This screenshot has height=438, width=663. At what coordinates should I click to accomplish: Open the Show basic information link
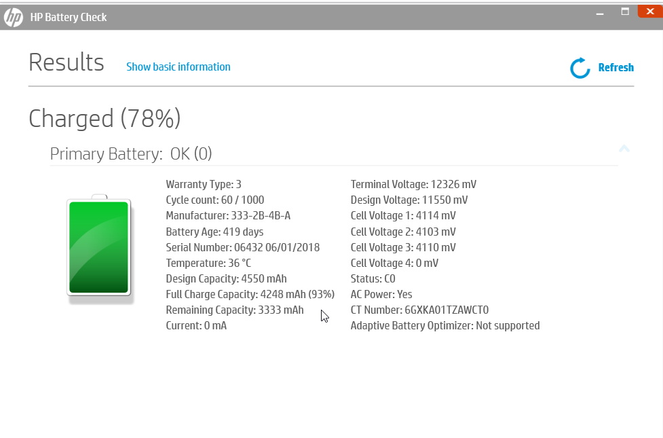(x=178, y=67)
